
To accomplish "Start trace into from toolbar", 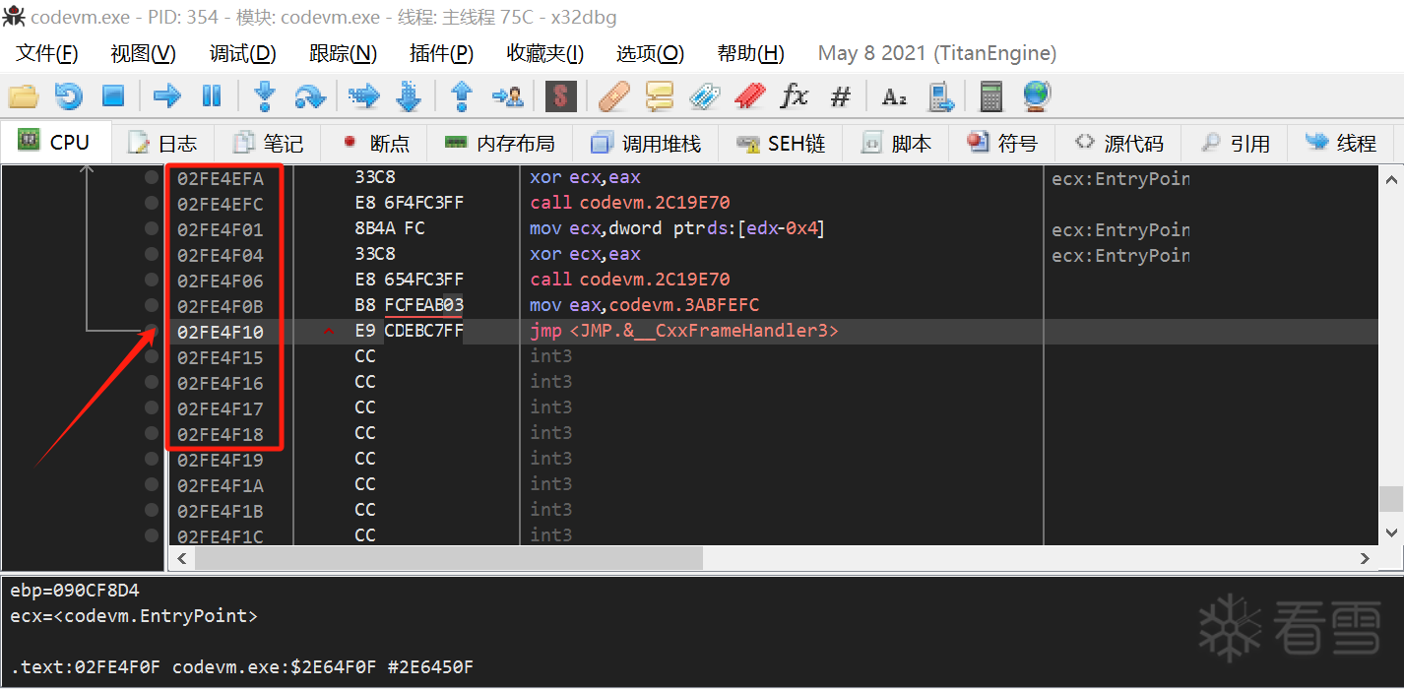I will point(363,95).
